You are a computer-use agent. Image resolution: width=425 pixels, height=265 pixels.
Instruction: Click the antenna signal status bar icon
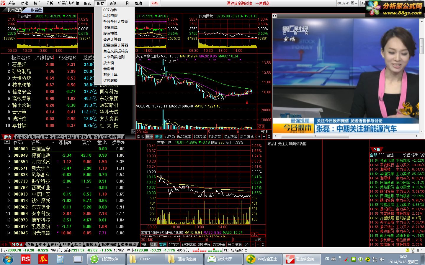[x=413, y=251]
